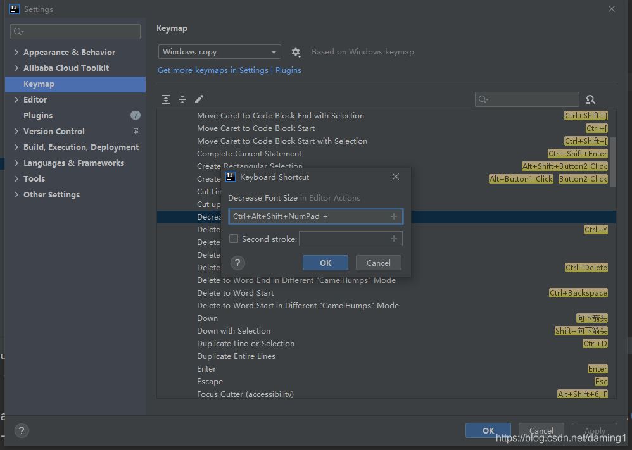Click Find Actions by Shortcut icon
This screenshot has width=632, height=450.
click(590, 99)
